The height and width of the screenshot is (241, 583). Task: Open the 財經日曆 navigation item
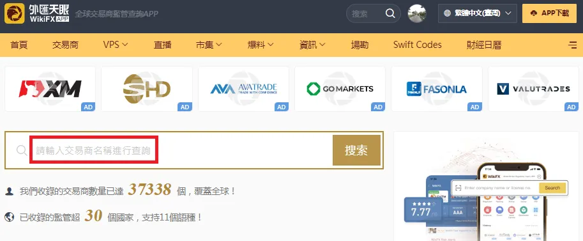click(484, 45)
